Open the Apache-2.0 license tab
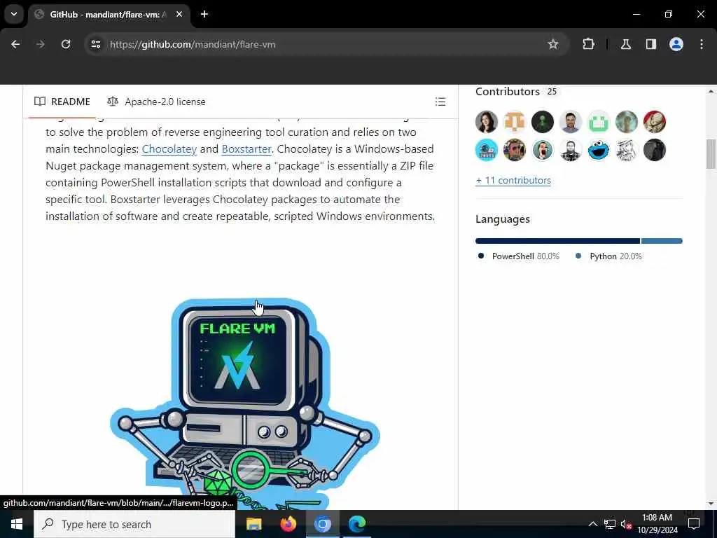The image size is (717, 538). tap(156, 102)
